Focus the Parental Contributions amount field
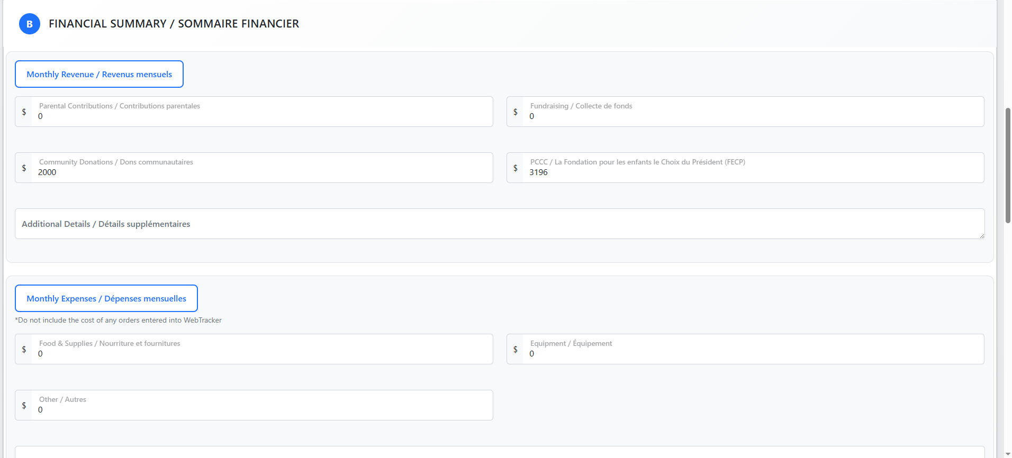 262,116
